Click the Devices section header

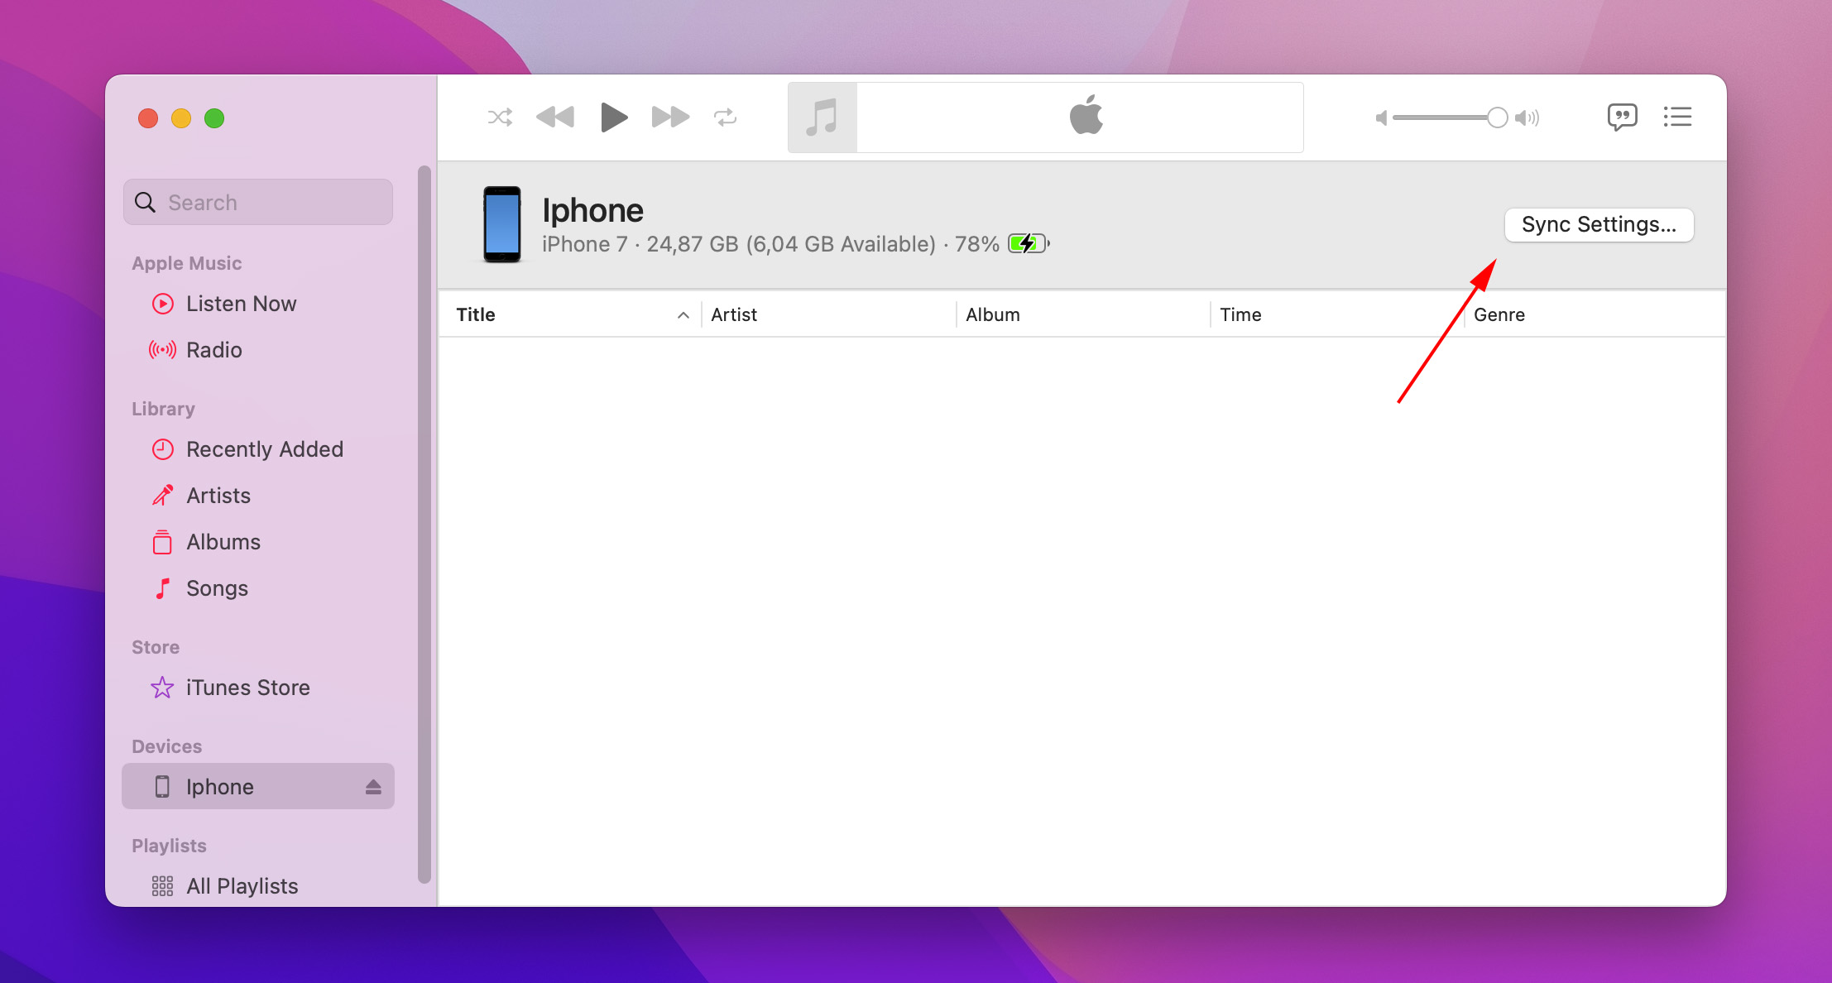coord(166,746)
